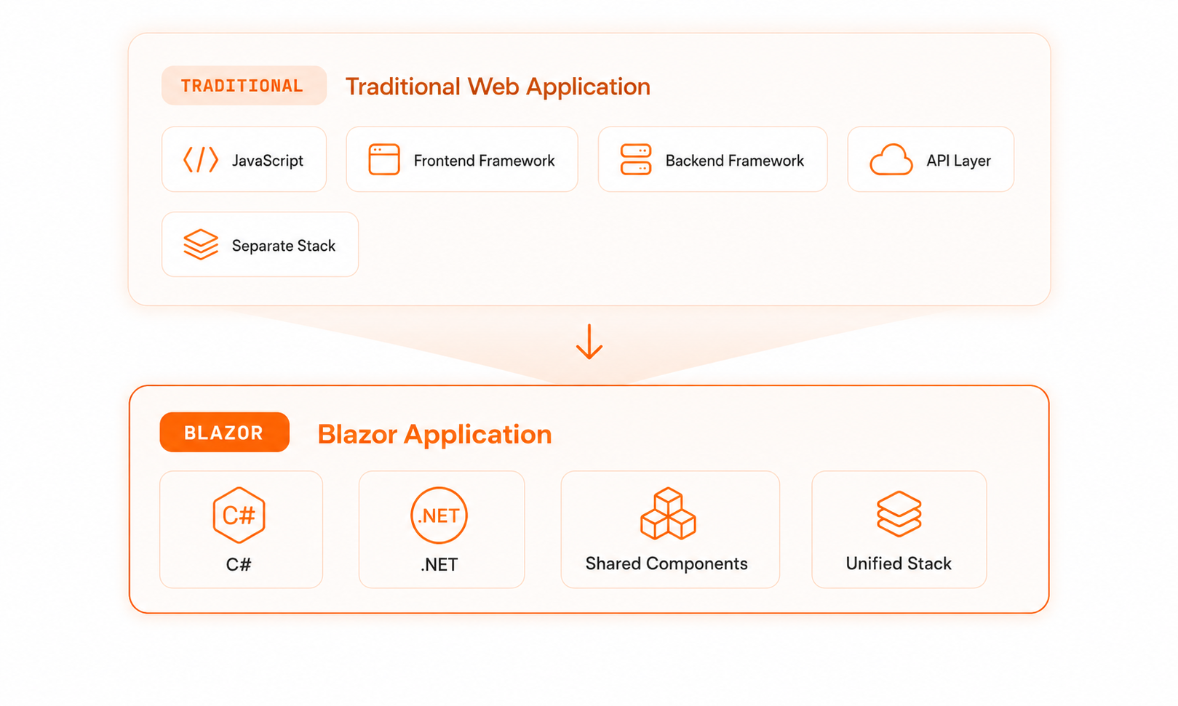Click the Unified Stack layers icon
1178x706 pixels.
tap(899, 513)
